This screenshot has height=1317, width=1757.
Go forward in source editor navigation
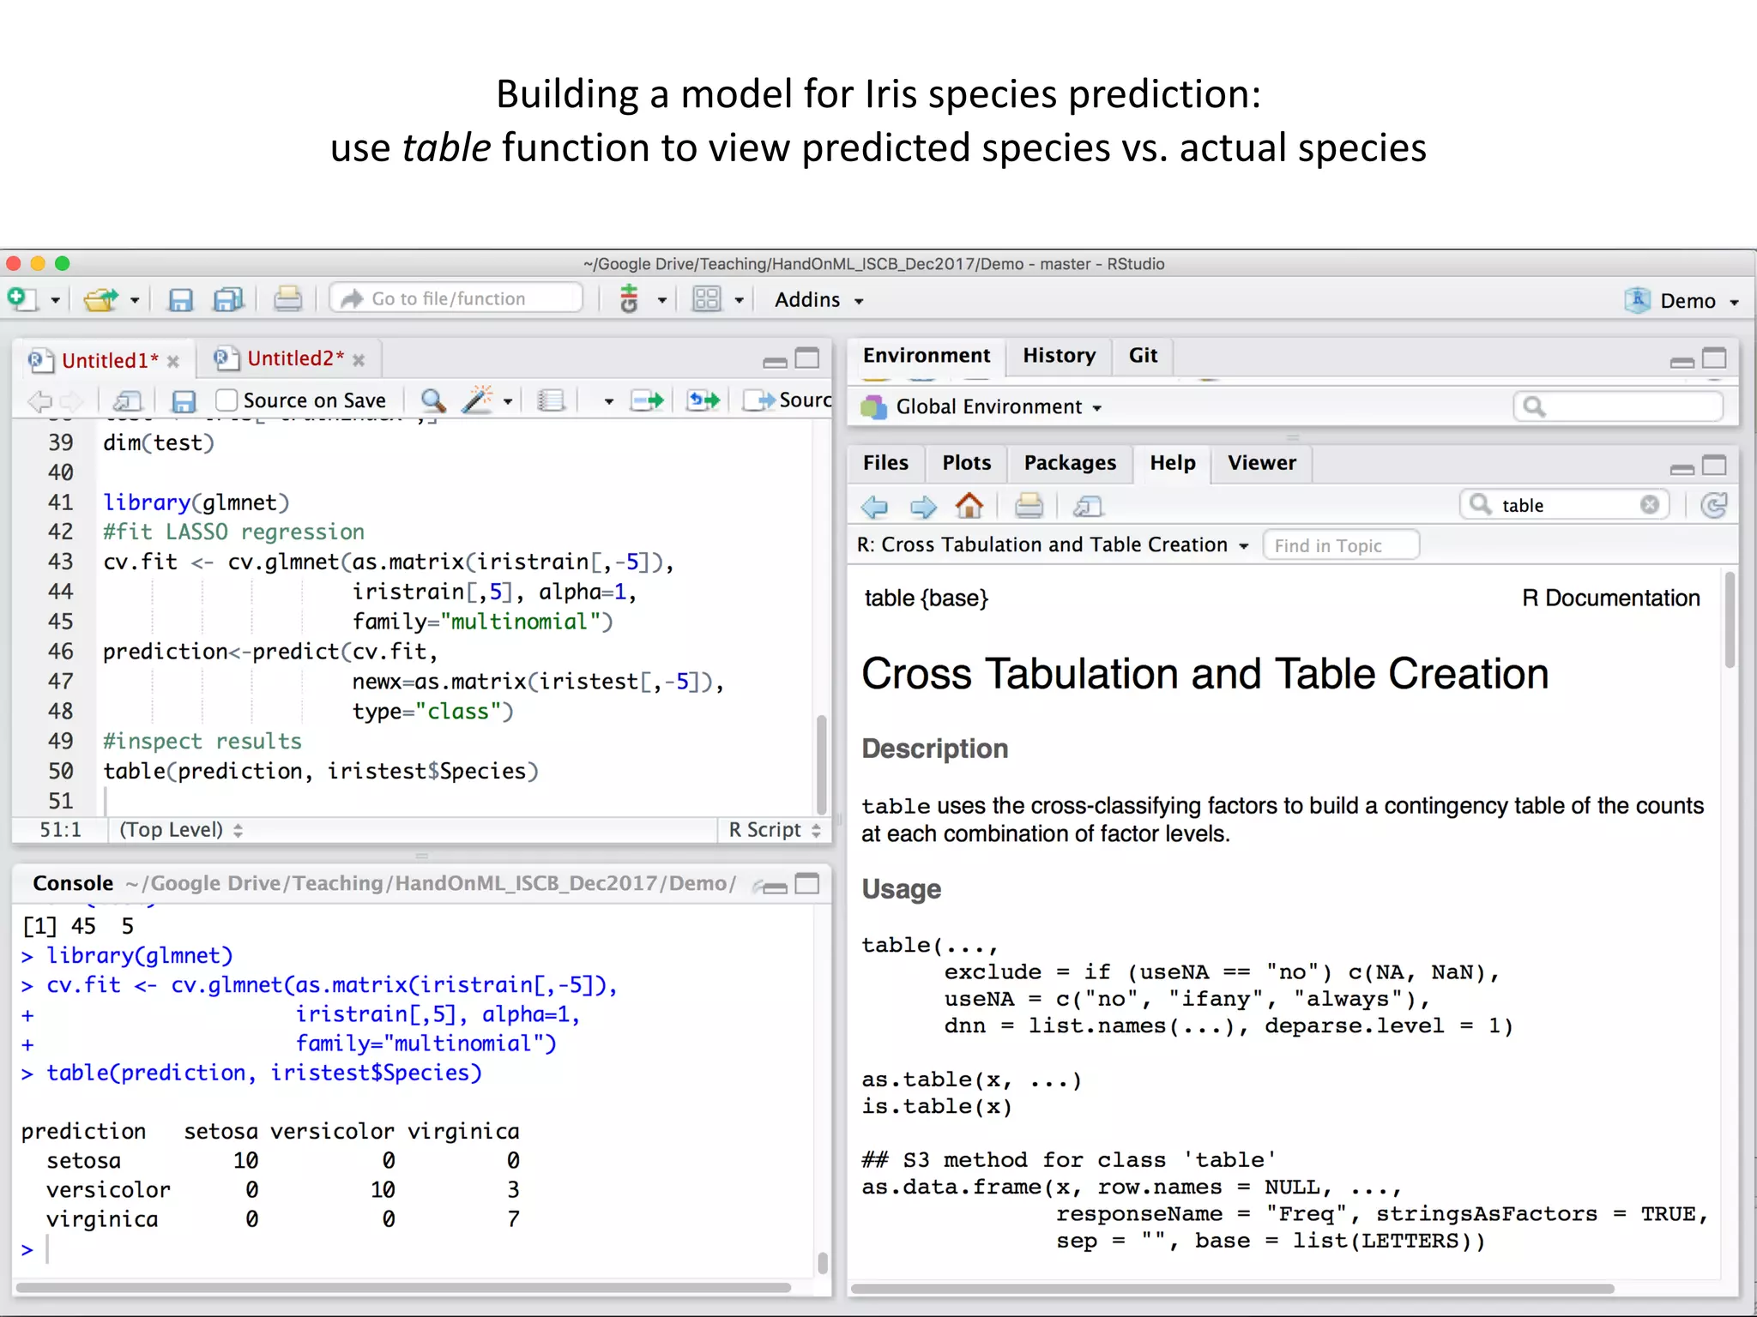pos(72,400)
